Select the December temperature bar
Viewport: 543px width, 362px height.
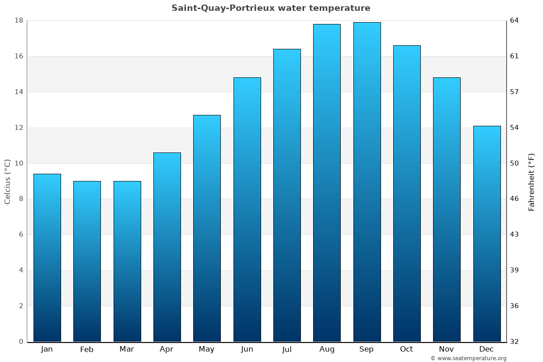(487, 234)
